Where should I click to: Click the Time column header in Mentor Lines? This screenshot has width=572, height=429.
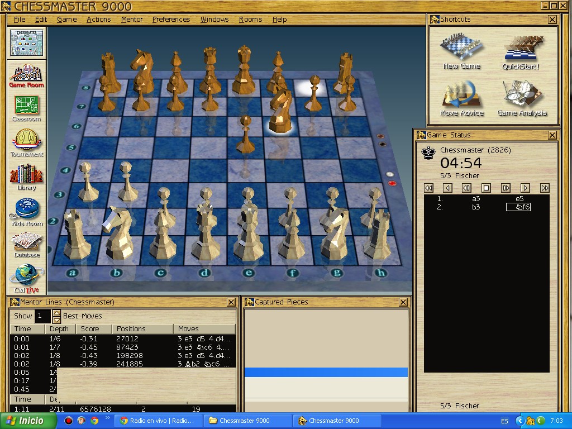pyautogui.click(x=27, y=328)
